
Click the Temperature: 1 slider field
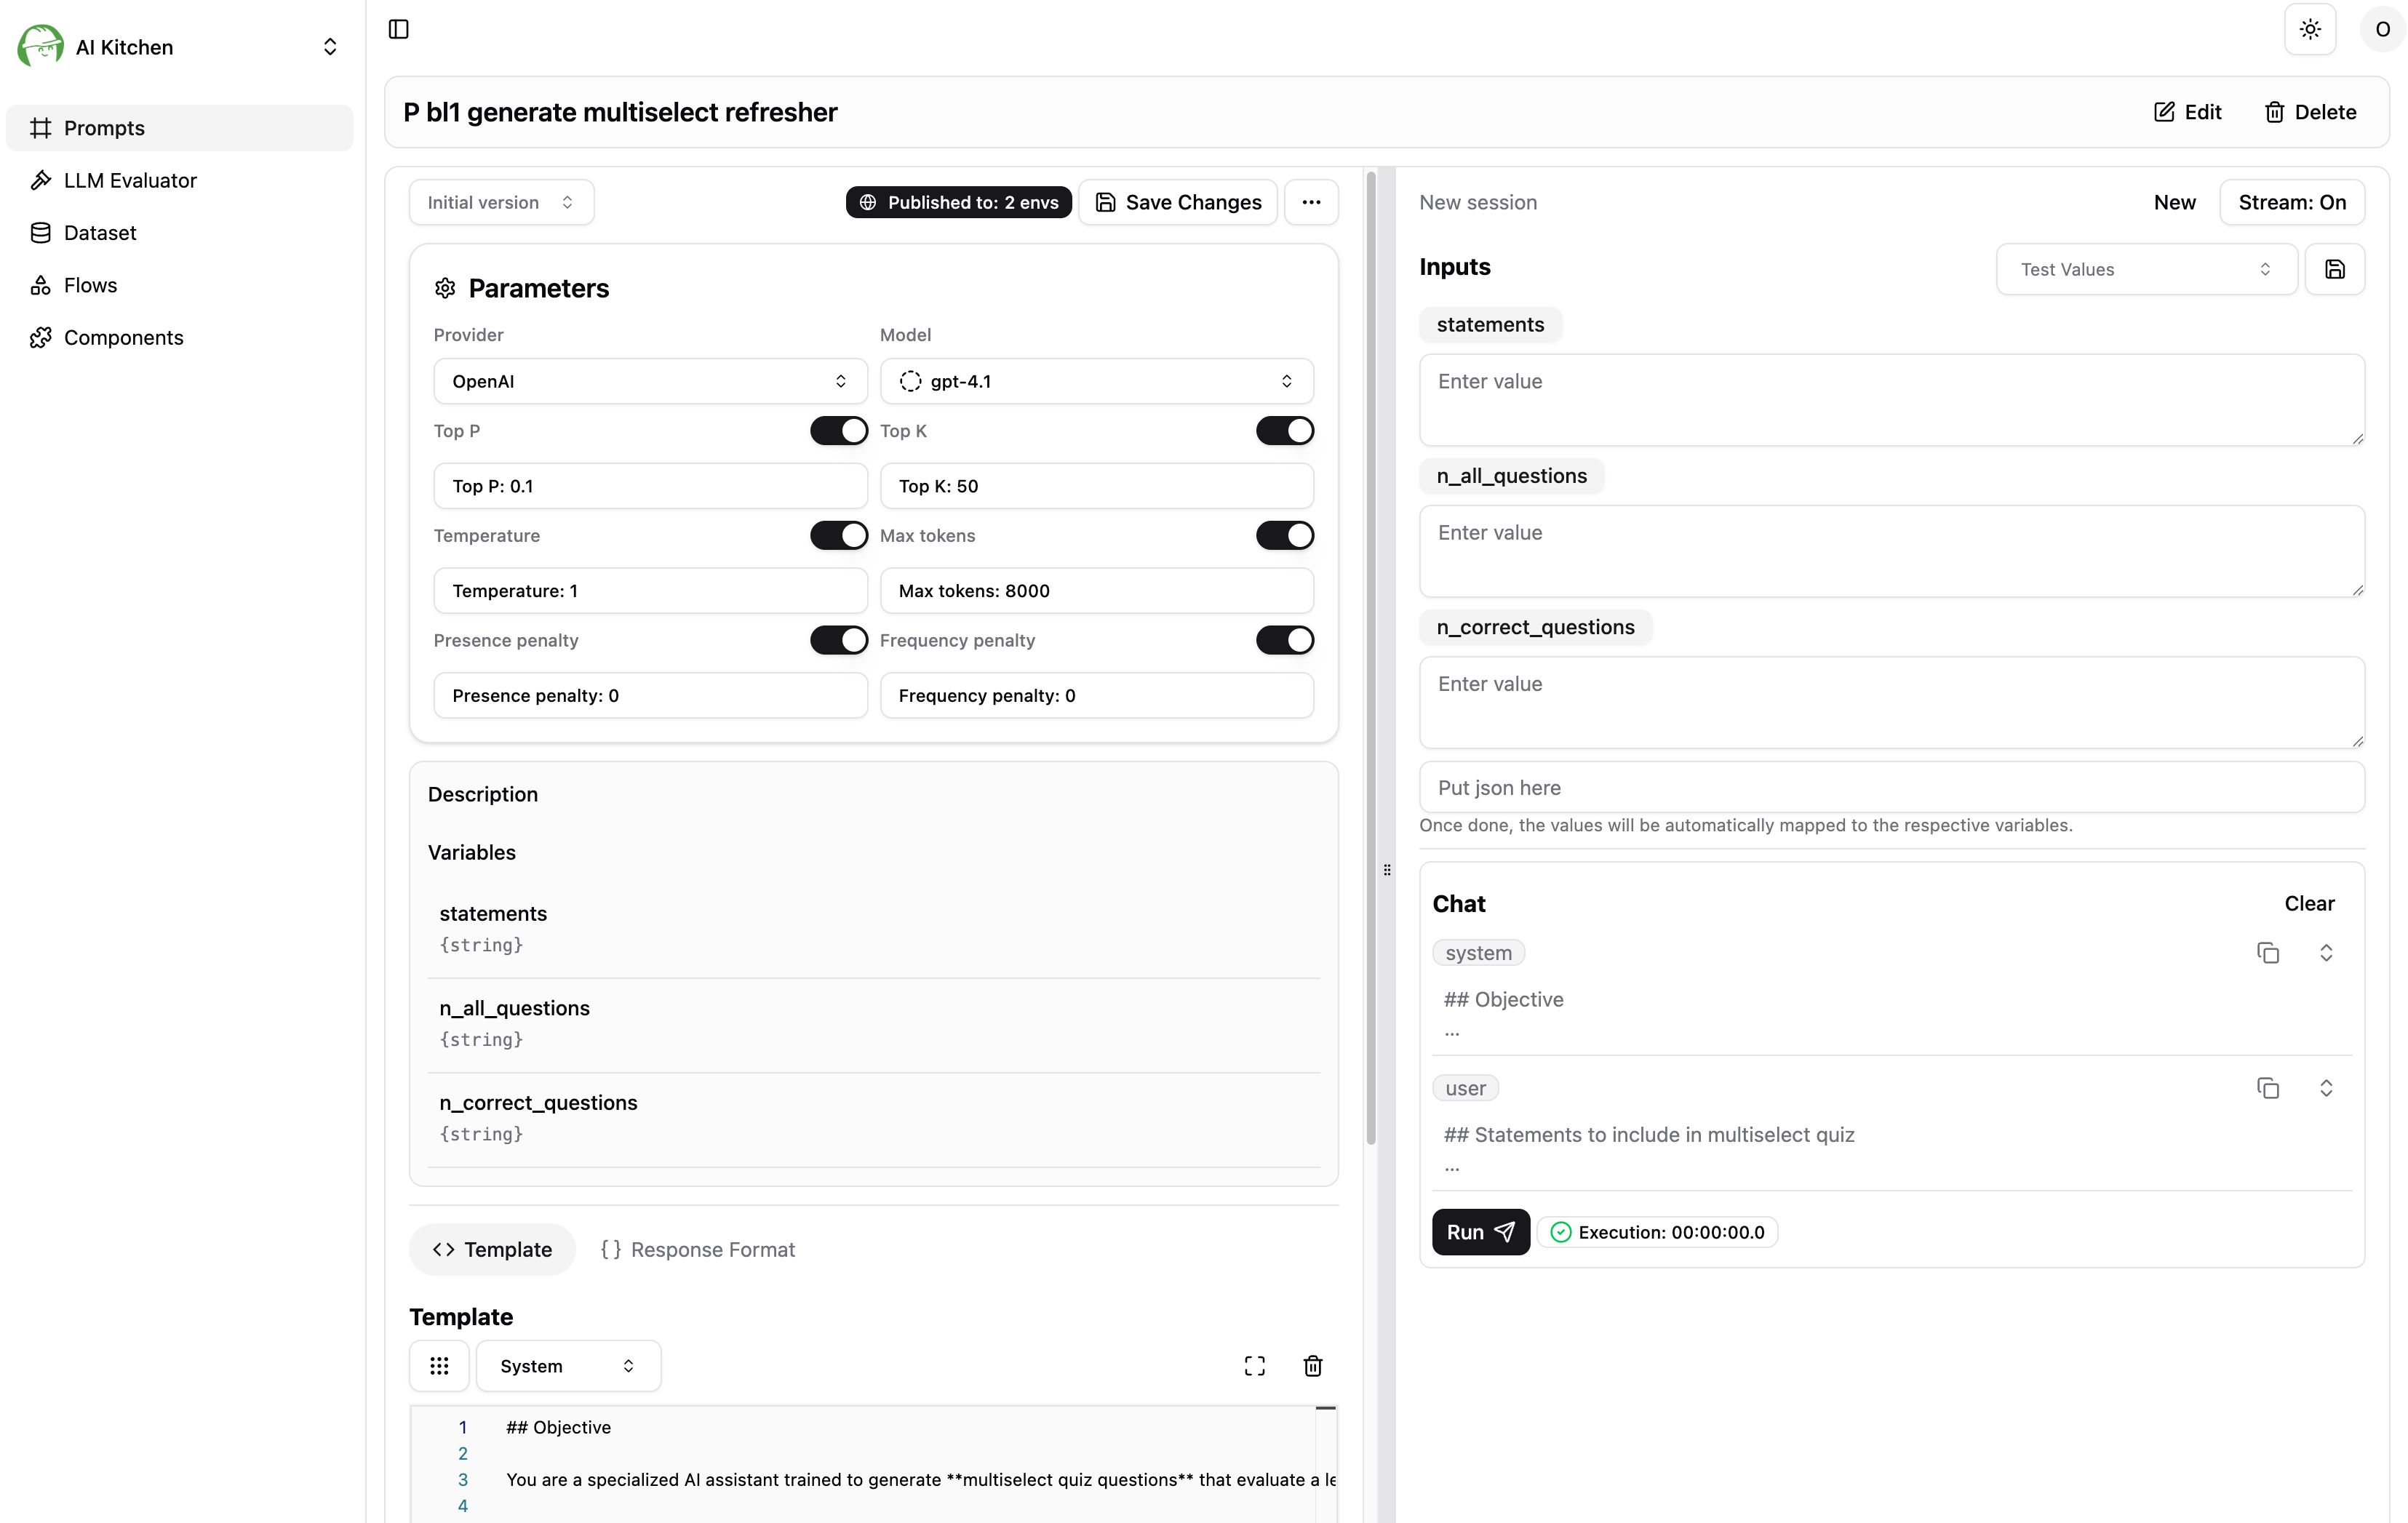click(x=650, y=591)
